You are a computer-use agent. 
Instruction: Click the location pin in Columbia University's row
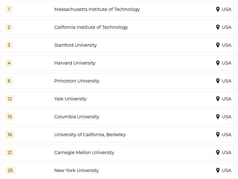(218, 117)
